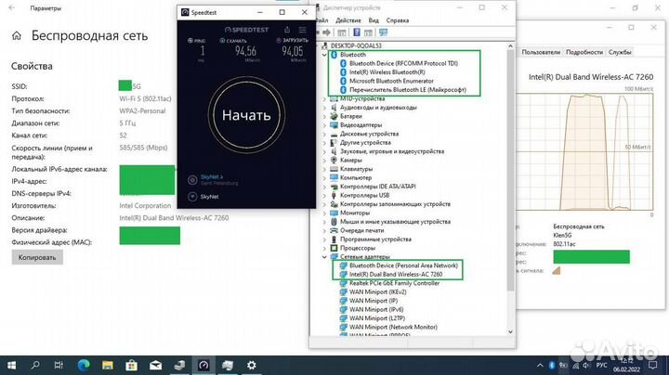Click the Windows Start button

point(11,365)
